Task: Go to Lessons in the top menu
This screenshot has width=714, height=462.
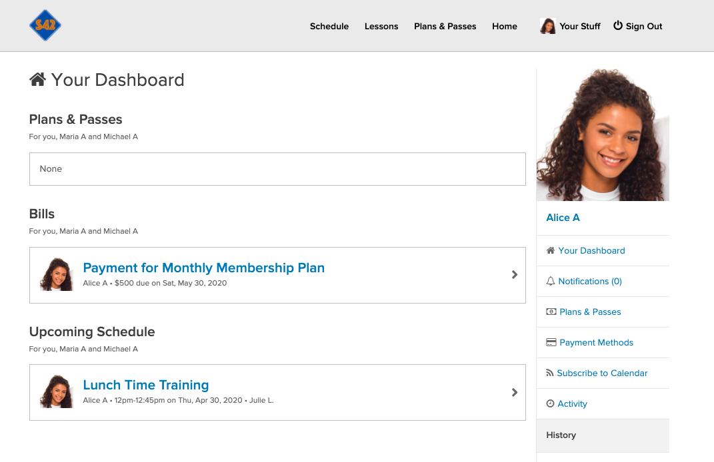Action: click(381, 27)
